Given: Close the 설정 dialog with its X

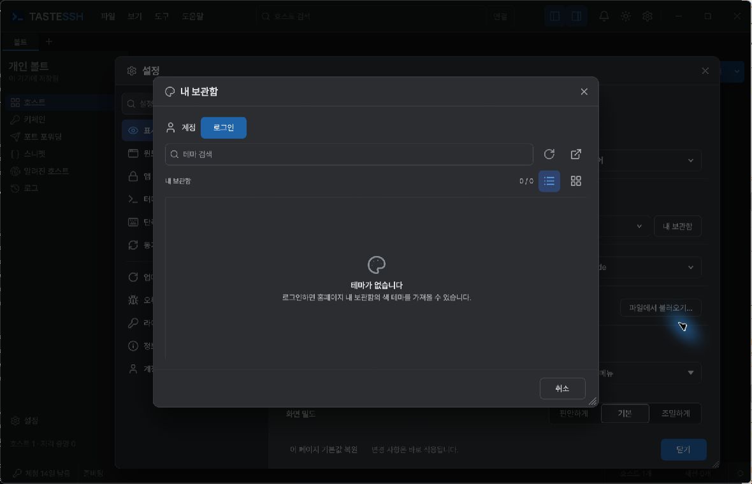Looking at the screenshot, I should pyautogui.click(x=705, y=71).
